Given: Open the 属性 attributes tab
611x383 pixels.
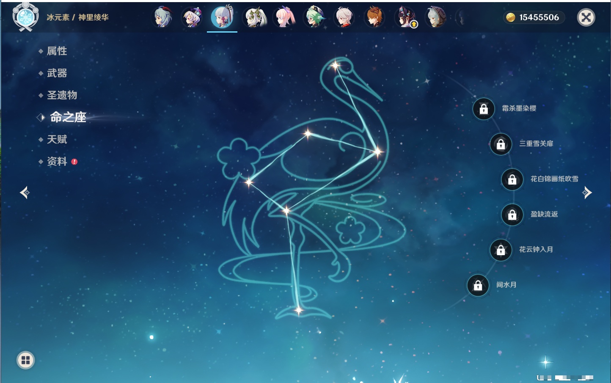Looking at the screenshot, I should coord(57,51).
